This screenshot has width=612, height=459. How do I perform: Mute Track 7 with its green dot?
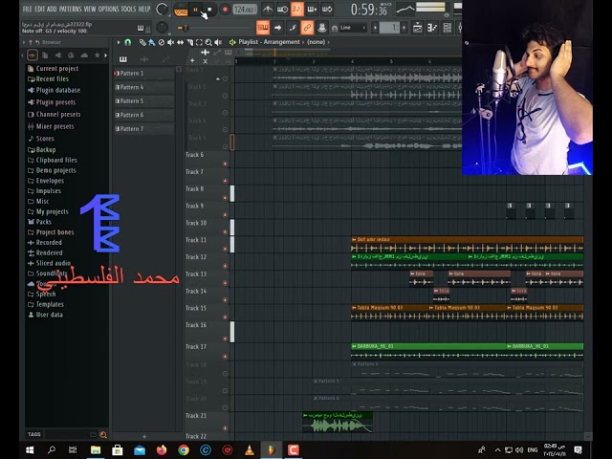[x=225, y=181]
